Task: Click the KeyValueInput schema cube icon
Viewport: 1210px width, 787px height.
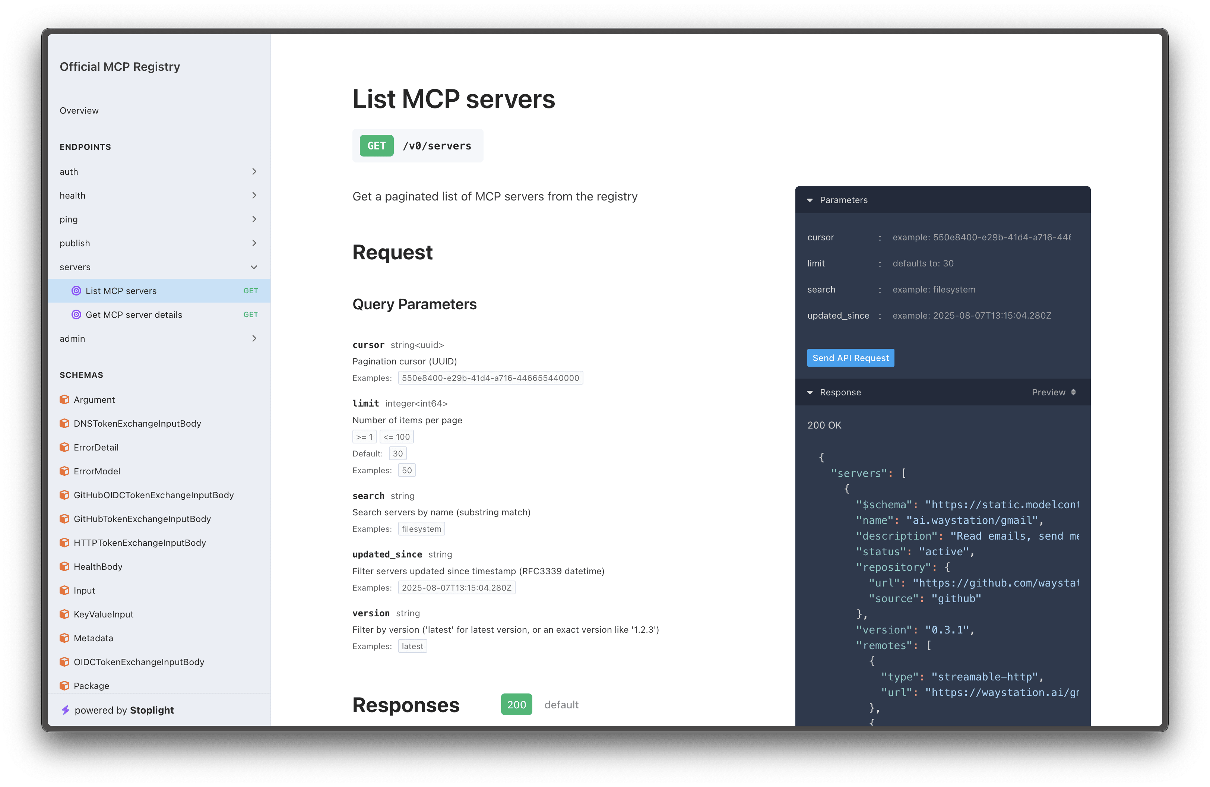Action: [64, 614]
